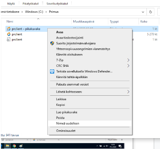The image size is (160, 149).
Task: Open the notification center icon
Action: 120,146
